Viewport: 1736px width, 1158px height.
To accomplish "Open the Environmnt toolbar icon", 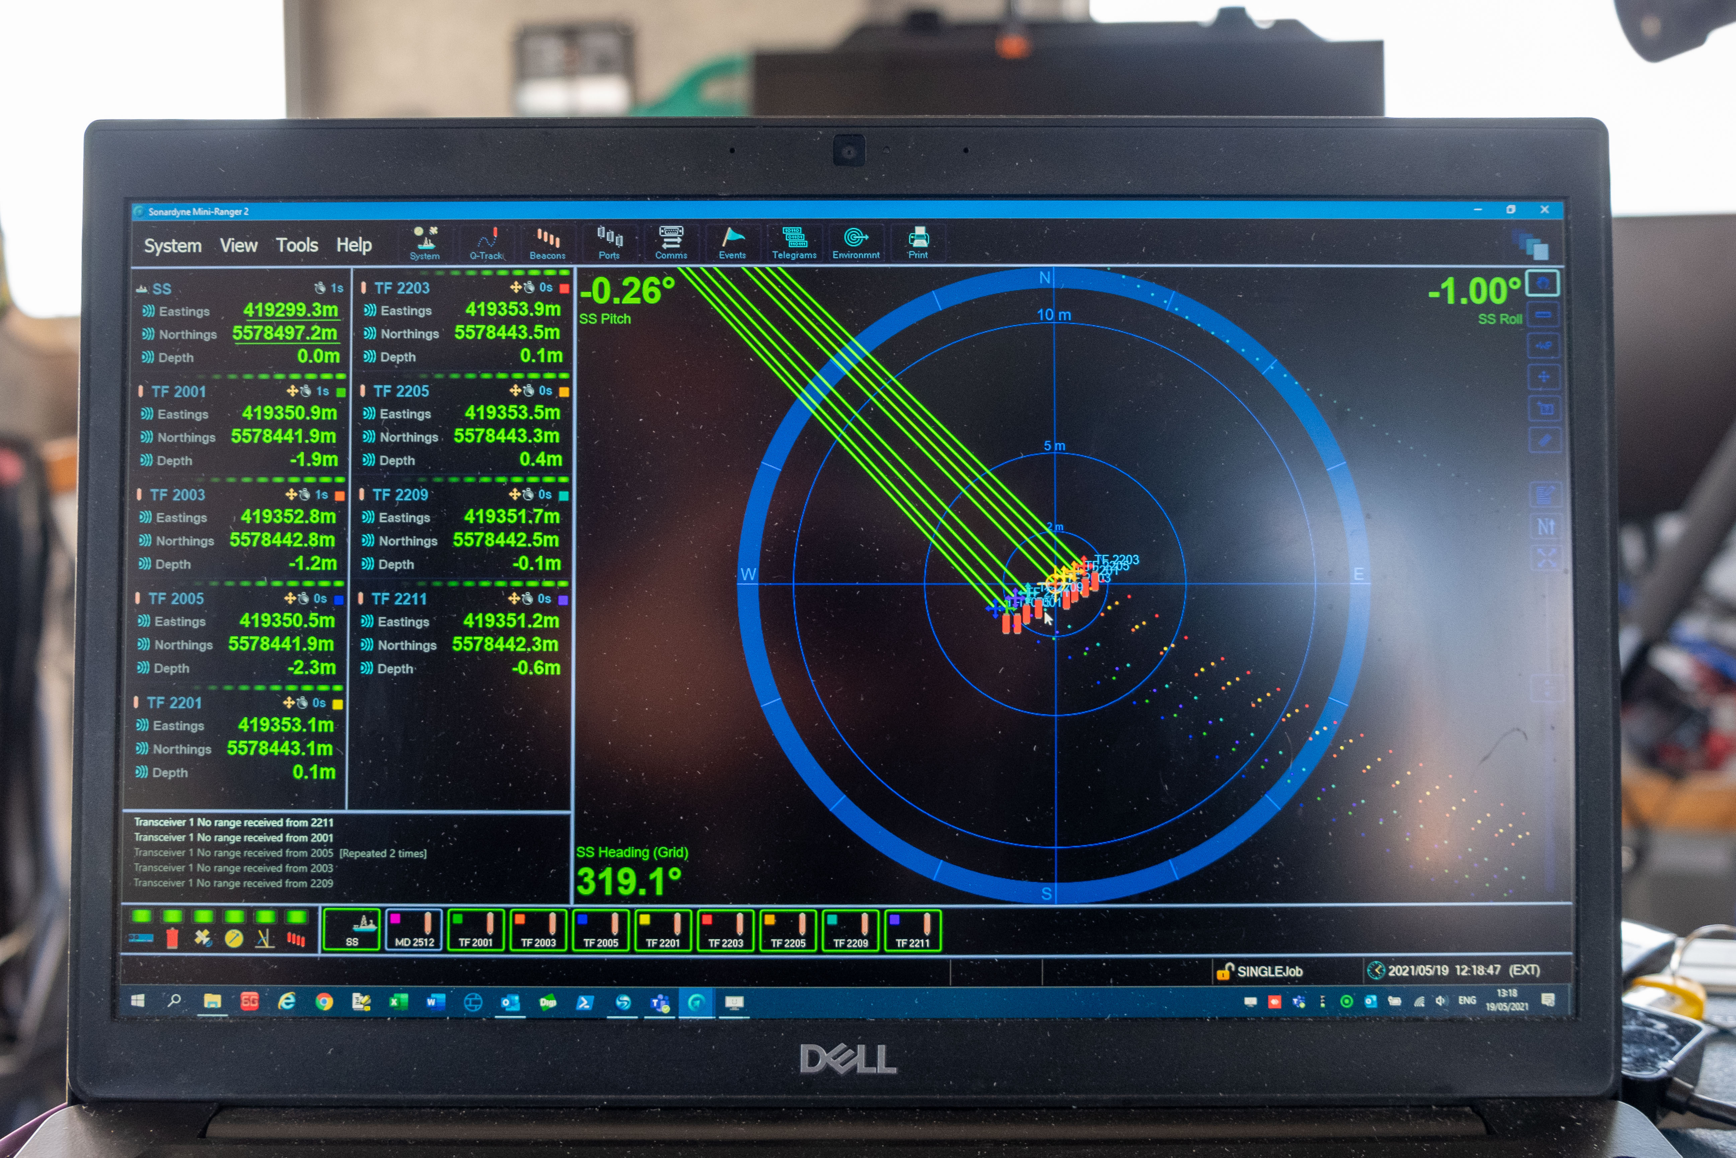I will click(x=856, y=243).
